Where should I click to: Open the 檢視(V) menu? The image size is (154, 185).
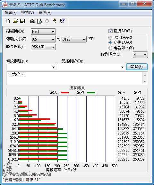27,13
